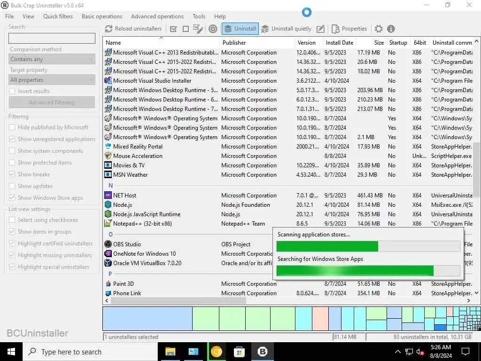Toggle Show items in groups checkbox

click(12, 231)
